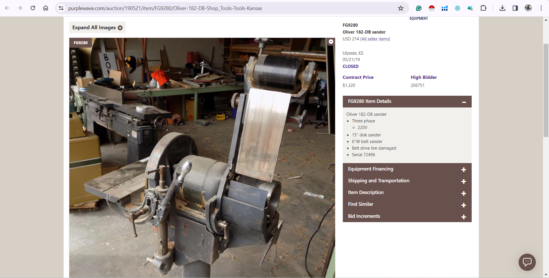Expand all item images

(x=97, y=28)
